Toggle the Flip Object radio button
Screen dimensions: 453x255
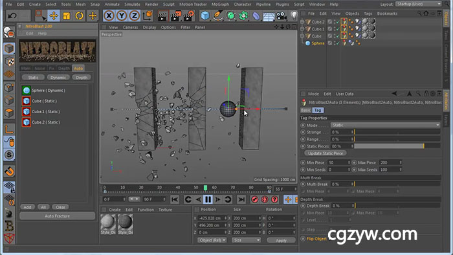point(303,239)
